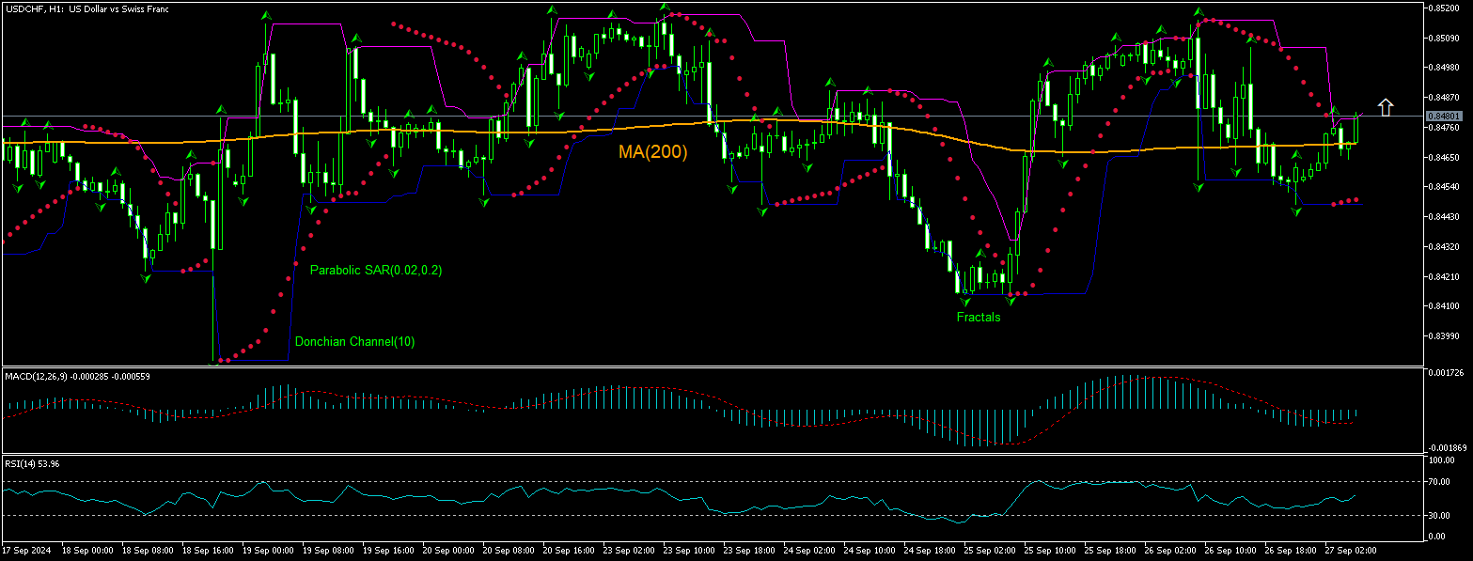Viewport: 1473px width, 561px height.
Task: Click the MACD(12,26,9) indicator title
Action: point(39,376)
